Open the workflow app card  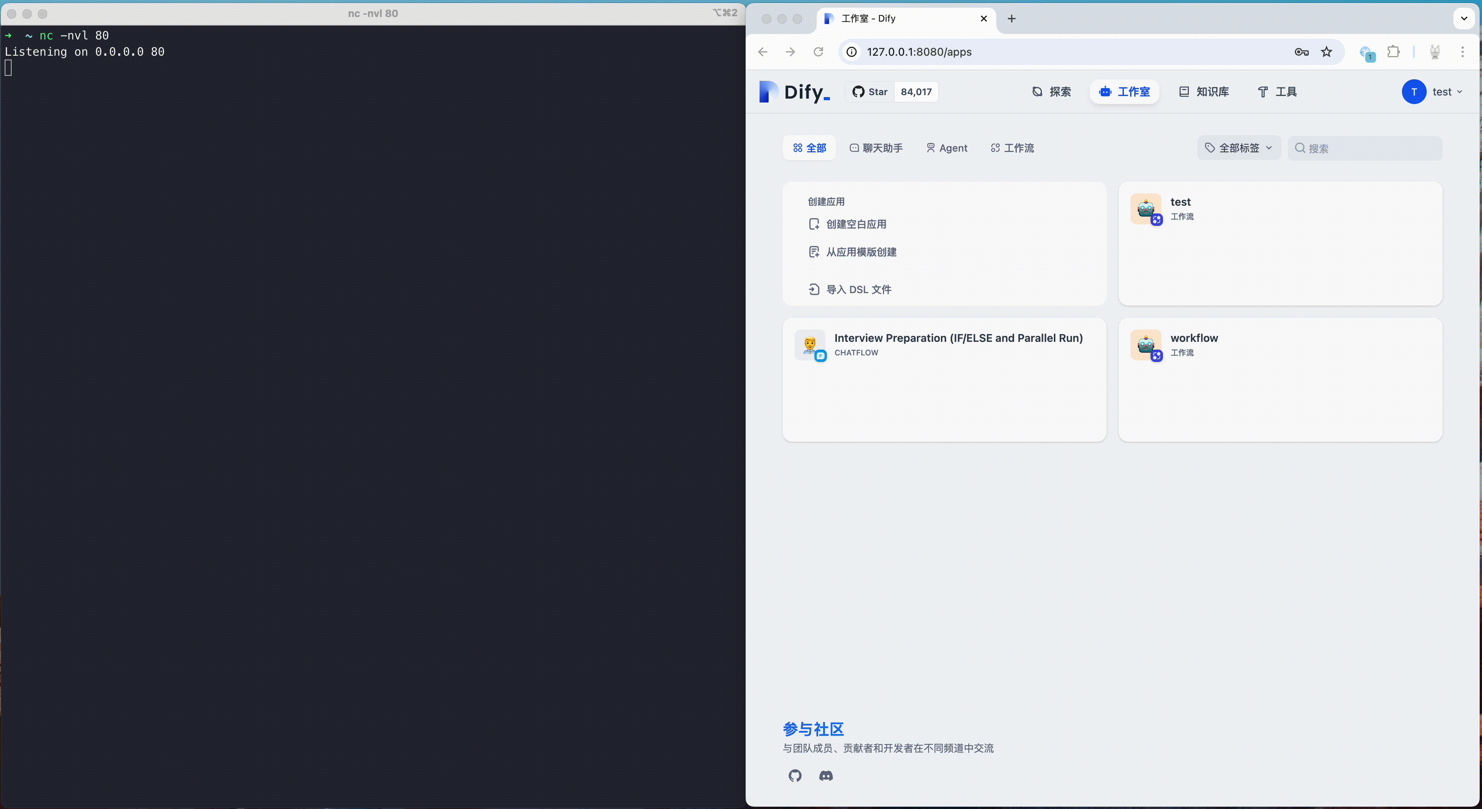pos(1279,380)
